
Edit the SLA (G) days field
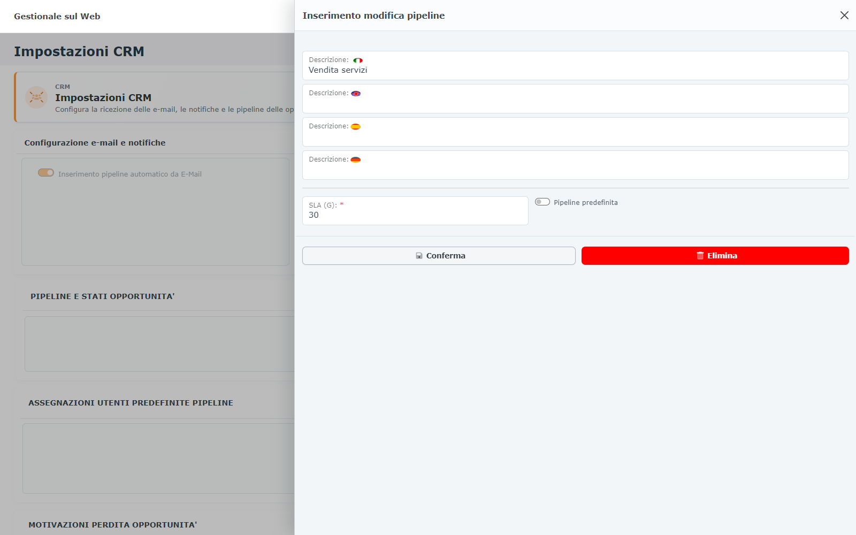click(x=415, y=211)
